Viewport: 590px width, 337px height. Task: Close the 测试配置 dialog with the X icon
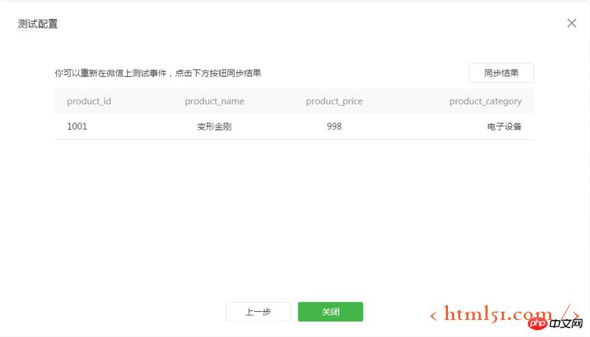coord(572,23)
